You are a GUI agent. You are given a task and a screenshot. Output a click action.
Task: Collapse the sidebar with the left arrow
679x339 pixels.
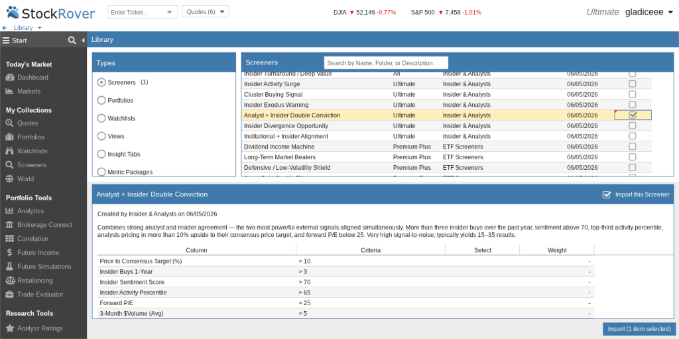pos(83,40)
